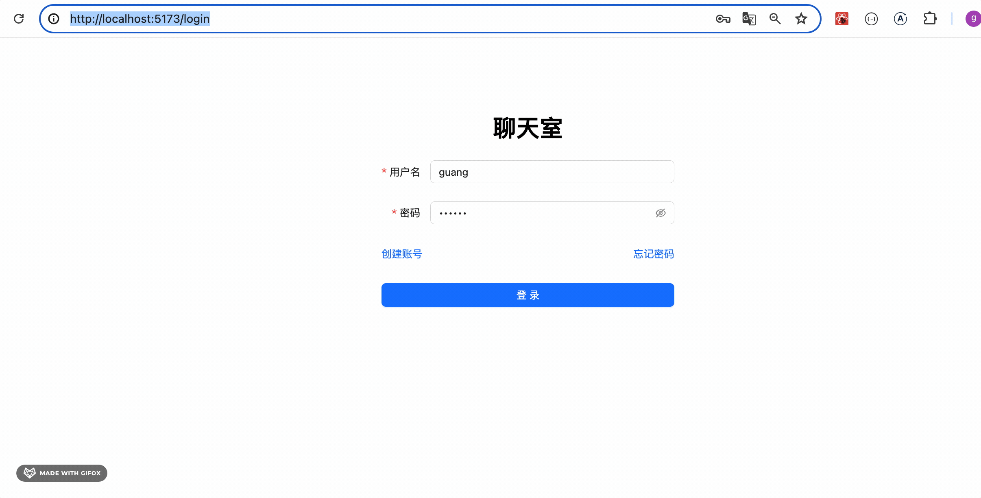Open the red React DevTools extension
Viewport: 981px width, 498px height.
tap(841, 19)
